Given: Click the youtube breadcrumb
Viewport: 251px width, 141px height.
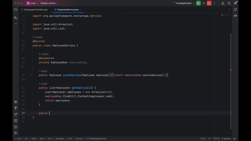Looking at the screenshot, I should [x=59, y=139].
